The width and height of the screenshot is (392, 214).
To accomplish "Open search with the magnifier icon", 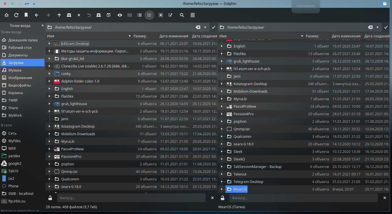I will tap(182, 15).
